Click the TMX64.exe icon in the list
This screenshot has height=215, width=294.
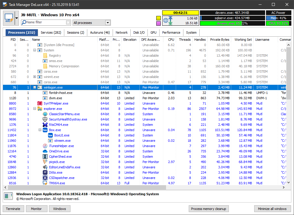pos(45,183)
